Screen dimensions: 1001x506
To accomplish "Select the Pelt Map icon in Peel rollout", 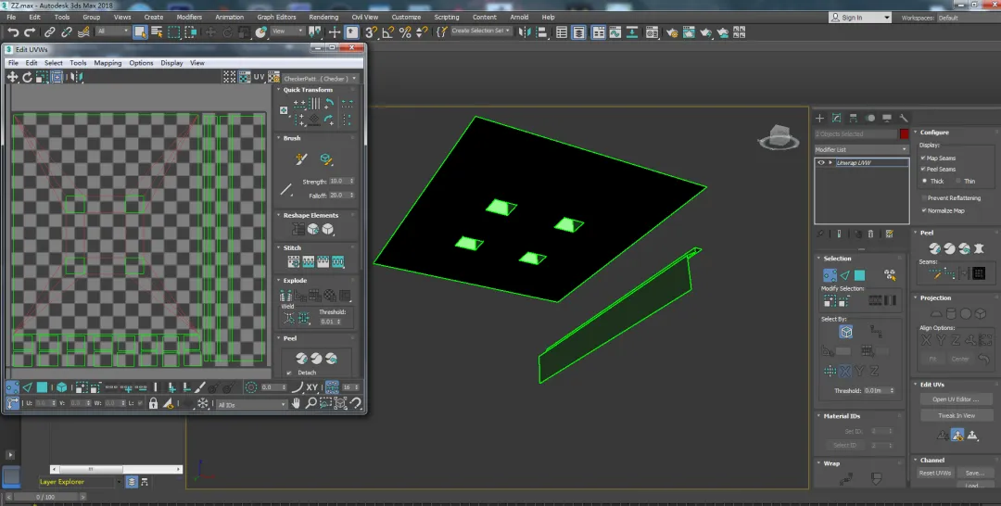I will [x=977, y=248].
